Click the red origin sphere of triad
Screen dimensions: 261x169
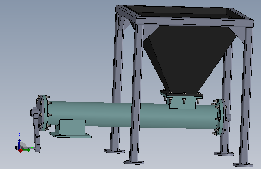pyautogui.click(x=20, y=151)
